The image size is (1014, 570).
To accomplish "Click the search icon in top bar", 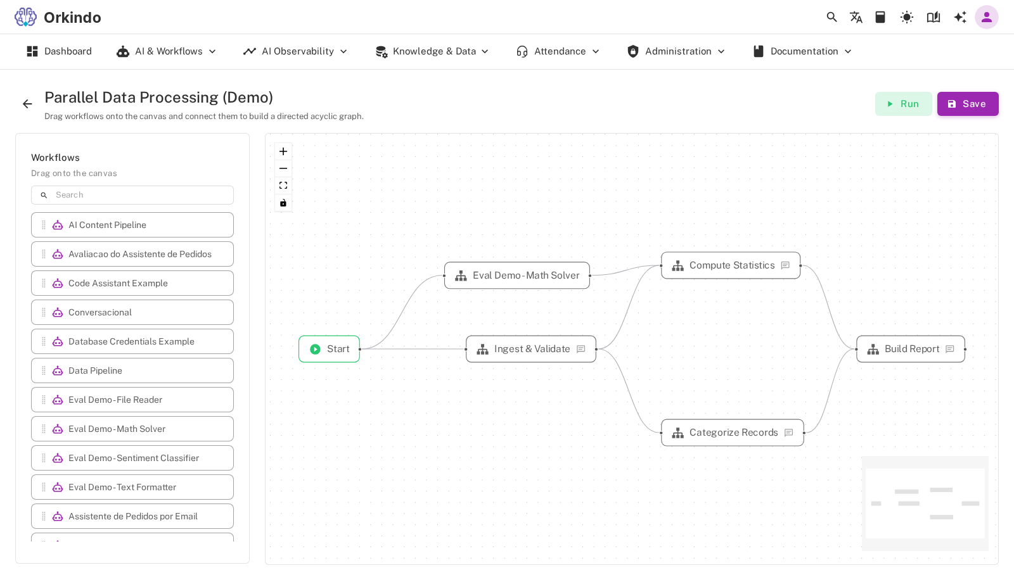I will (831, 17).
